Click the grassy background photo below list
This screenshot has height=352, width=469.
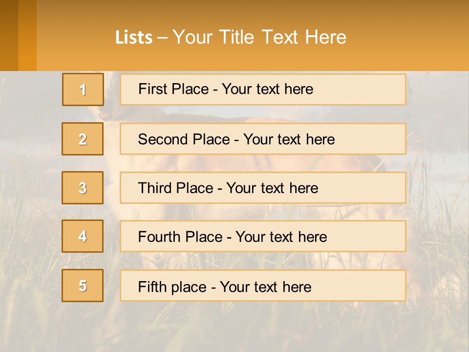pyautogui.click(x=234, y=328)
